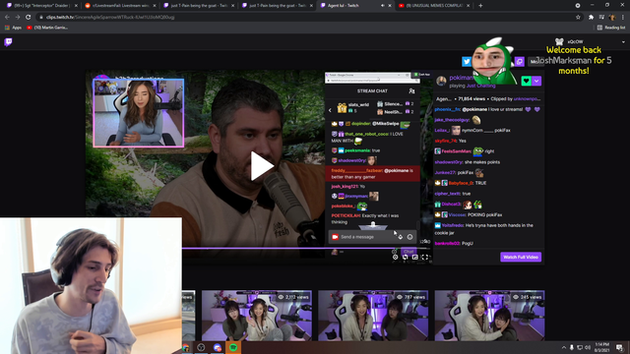
Task: Open the pokimane channel avatar
Action: click(441, 81)
